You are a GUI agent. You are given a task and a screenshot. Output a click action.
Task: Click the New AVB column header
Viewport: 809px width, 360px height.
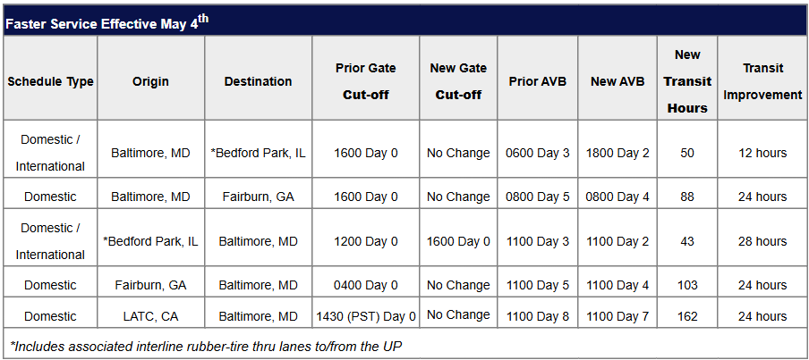coord(617,81)
